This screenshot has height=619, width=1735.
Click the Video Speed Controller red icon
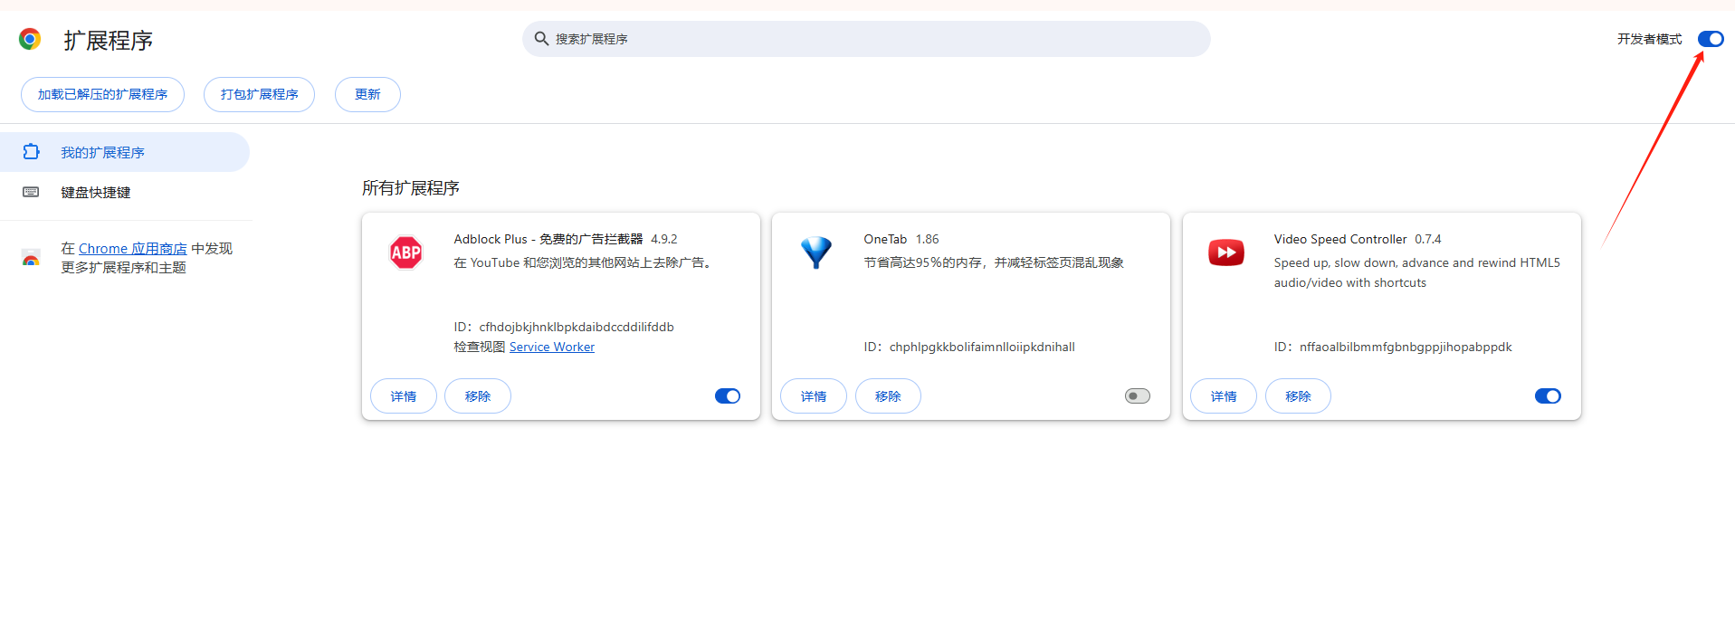pyautogui.click(x=1226, y=252)
